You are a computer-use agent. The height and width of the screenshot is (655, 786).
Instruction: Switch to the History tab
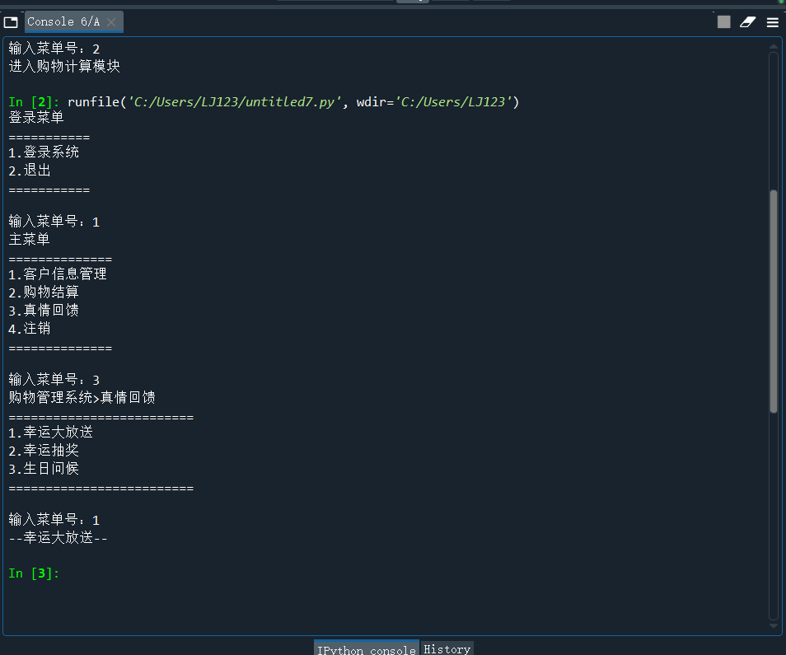pos(446,648)
